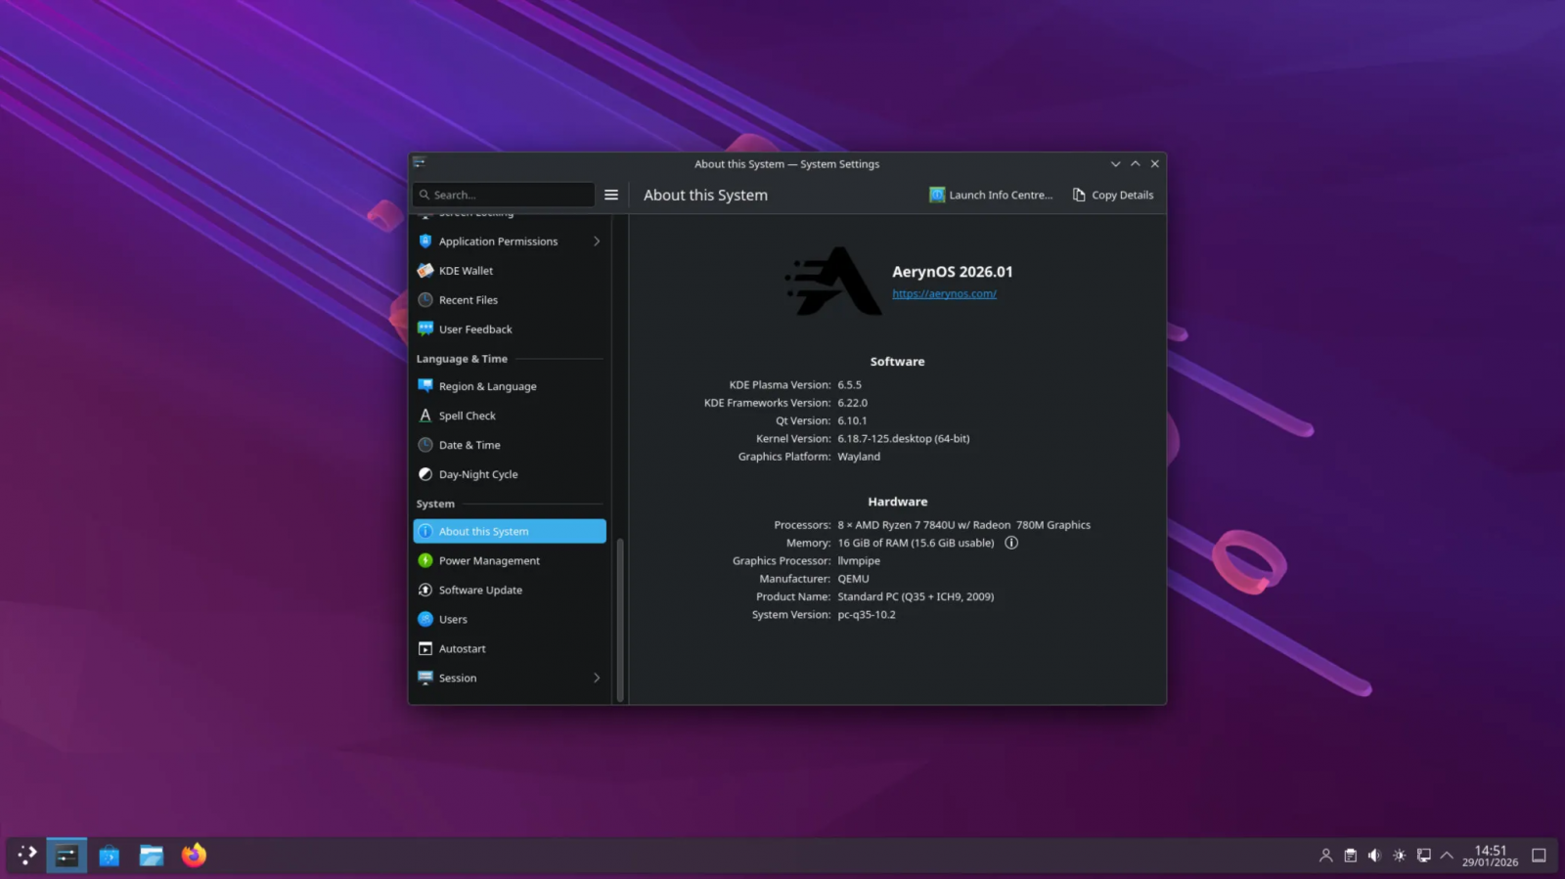The width and height of the screenshot is (1565, 879).
Task: Open KDE Wallet settings
Action: click(x=466, y=271)
